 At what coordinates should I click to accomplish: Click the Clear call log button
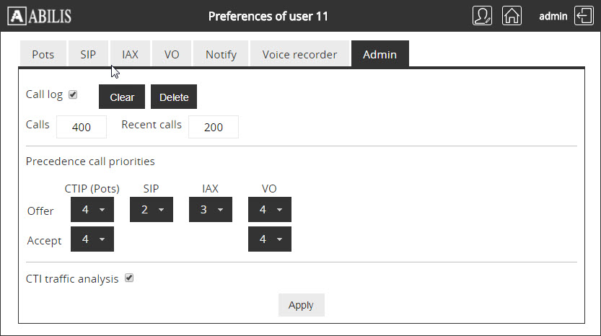point(122,97)
